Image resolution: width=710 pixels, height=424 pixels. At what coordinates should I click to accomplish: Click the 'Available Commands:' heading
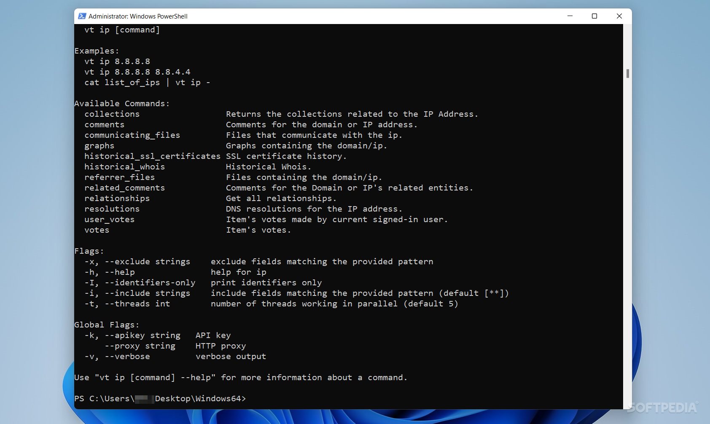coord(122,104)
